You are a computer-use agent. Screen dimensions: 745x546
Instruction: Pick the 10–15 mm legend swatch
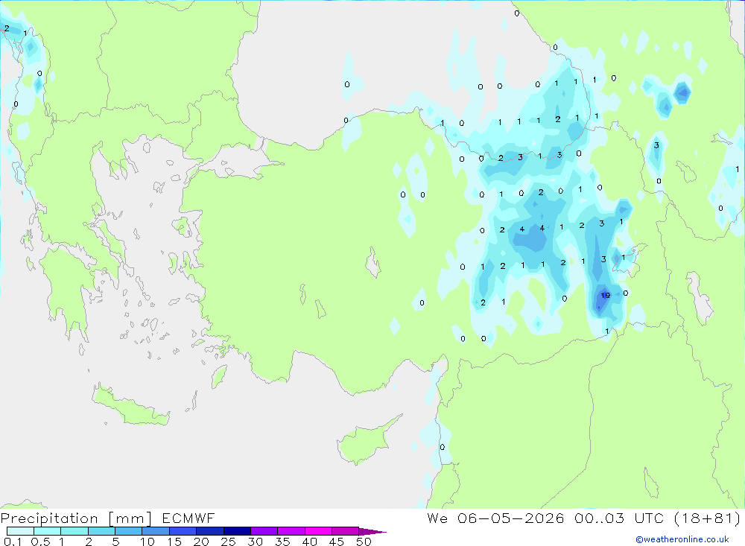(156, 531)
